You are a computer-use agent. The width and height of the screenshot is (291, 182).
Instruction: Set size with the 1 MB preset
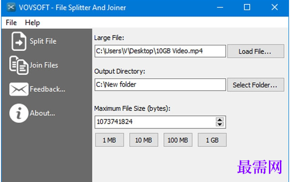(109, 140)
